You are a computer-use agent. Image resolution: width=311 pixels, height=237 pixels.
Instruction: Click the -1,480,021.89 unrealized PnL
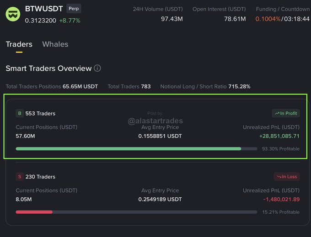(281, 199)
